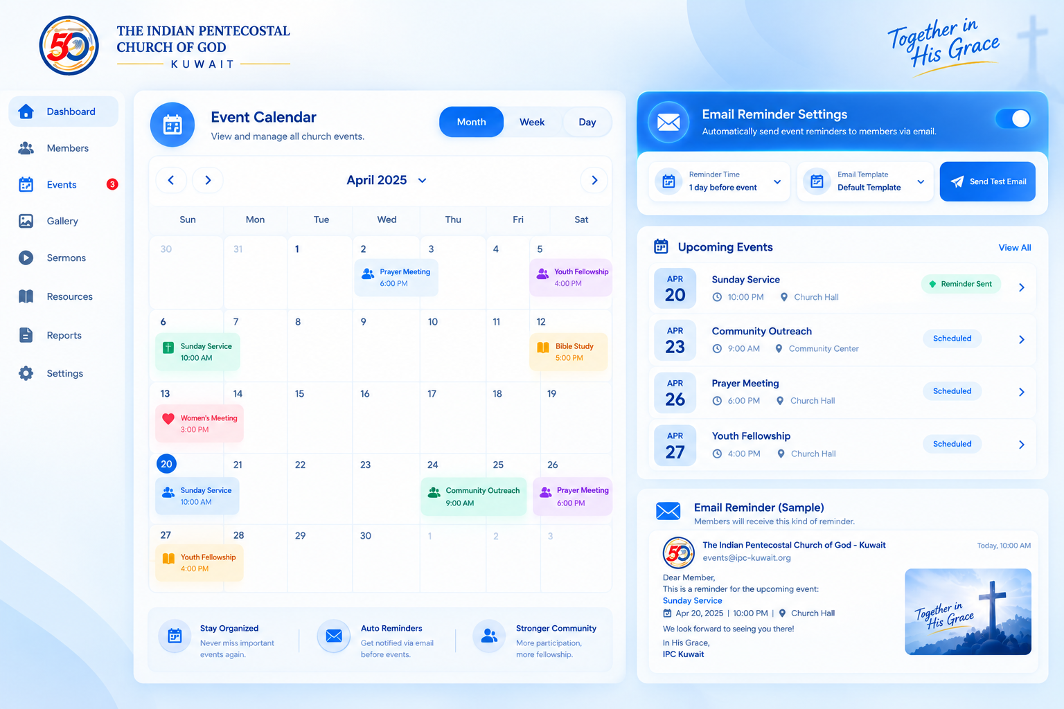Open Youth Fellowship event on April 5
Screen dimensions: 1064x709
(571, 278)
